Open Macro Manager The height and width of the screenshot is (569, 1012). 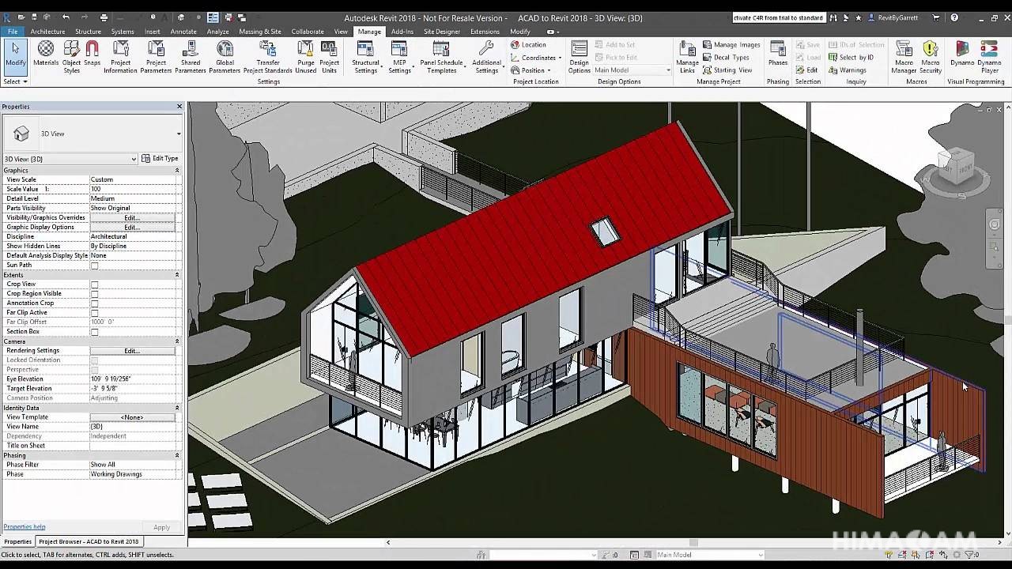click(x=904, y=57)
